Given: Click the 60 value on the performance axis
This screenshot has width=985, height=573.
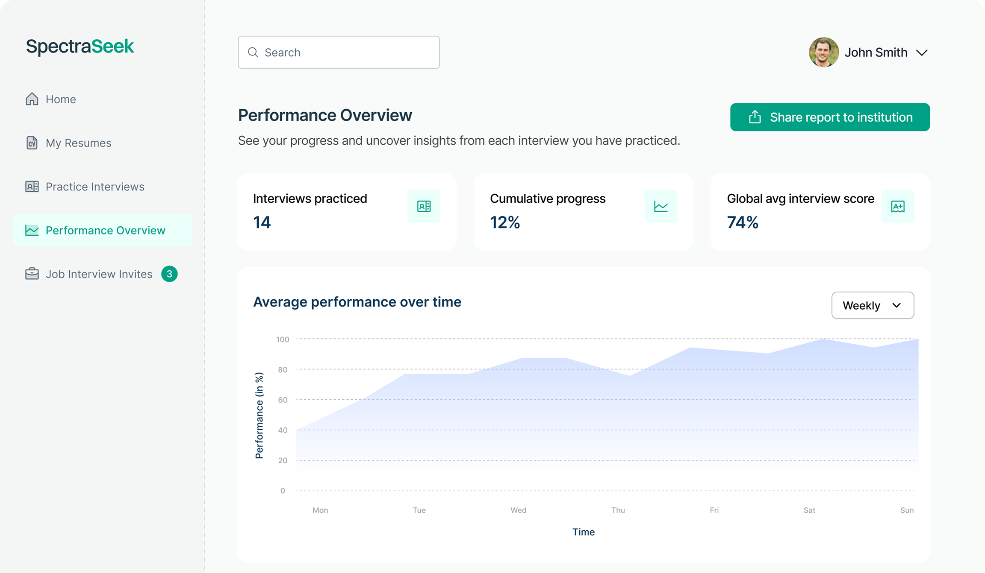Looking at the screenshot, I should click(x=283, y=400).
